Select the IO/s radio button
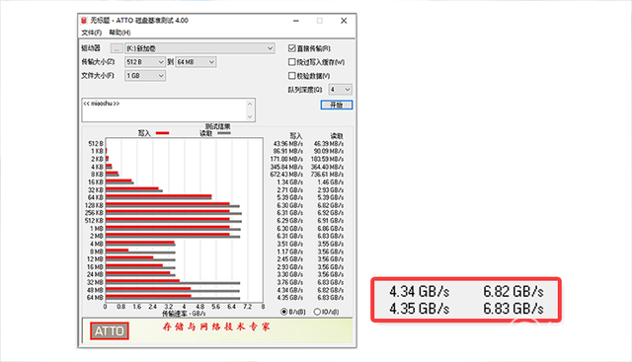This screenshot has height=362, width=632. (x=317, y=312)
